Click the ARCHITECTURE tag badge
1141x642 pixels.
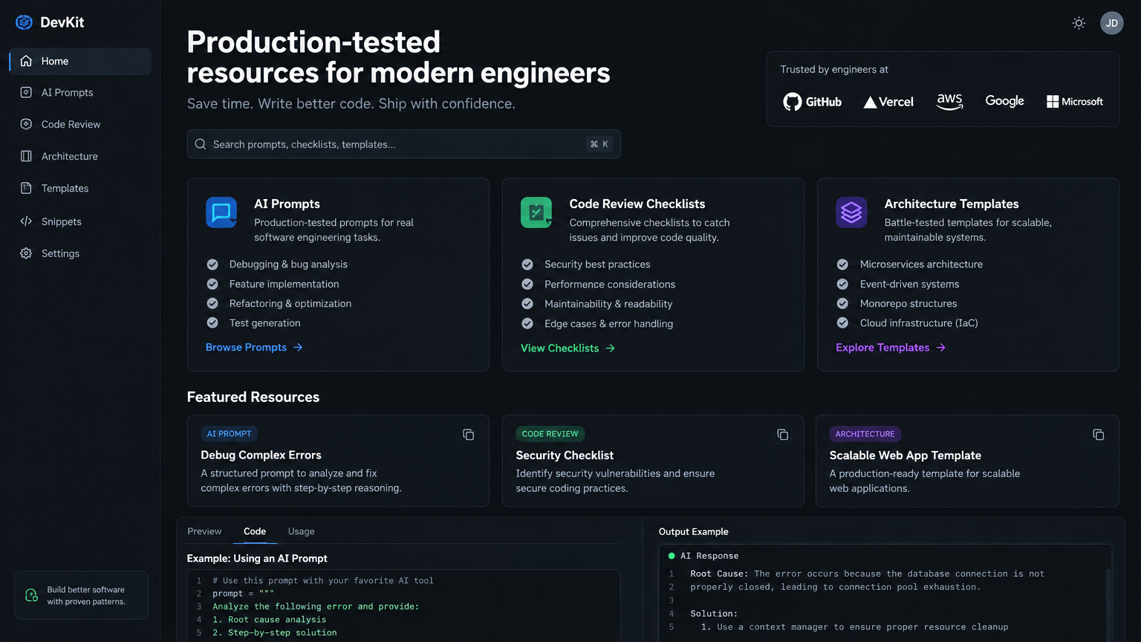(865, 434)
